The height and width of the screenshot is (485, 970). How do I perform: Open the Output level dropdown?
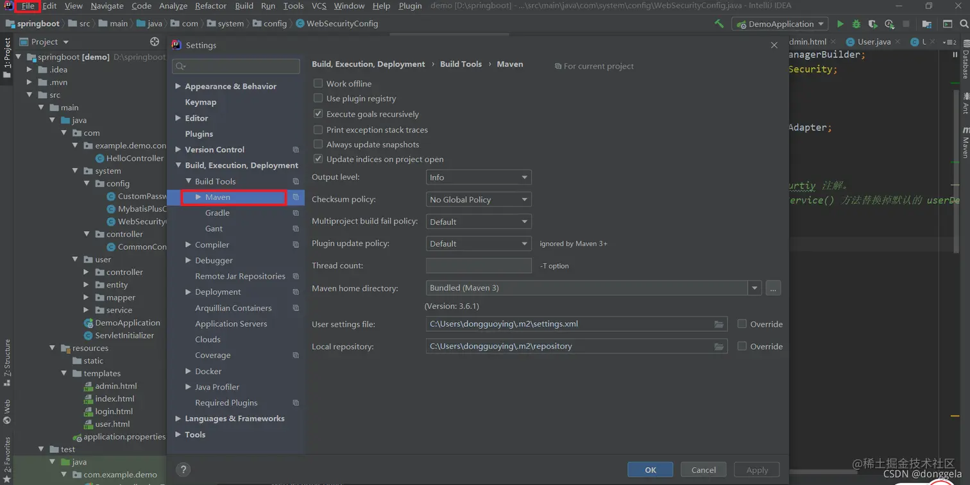479,177
